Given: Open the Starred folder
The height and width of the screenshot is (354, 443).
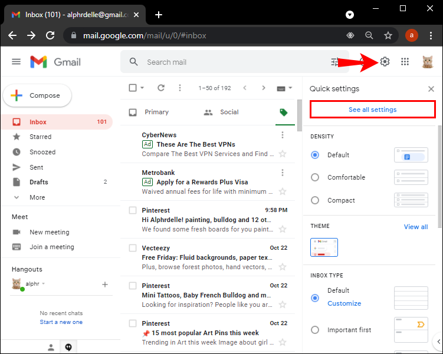Looking at the screenshot, I should 40,137.
